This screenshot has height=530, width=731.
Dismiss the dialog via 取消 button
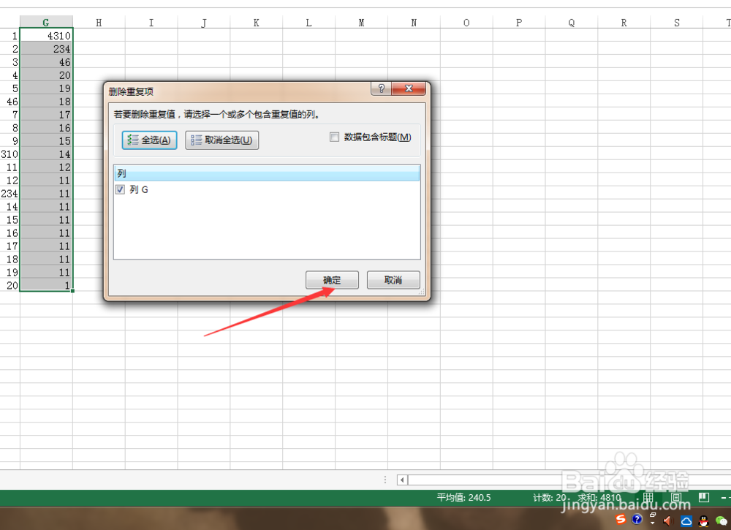click(x=393, y=280)
